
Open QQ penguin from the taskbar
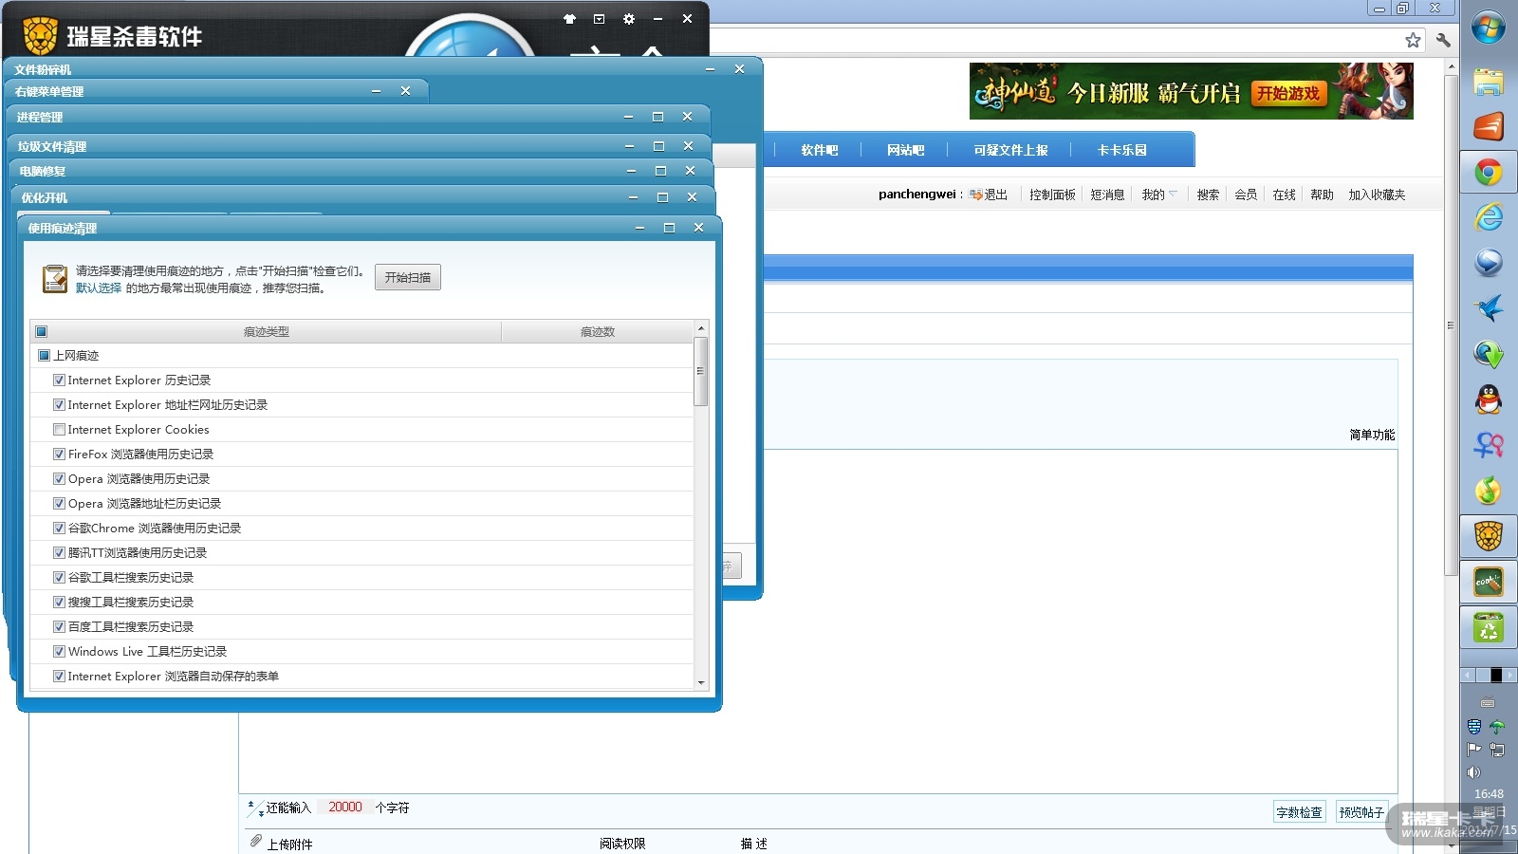click(1489, 399)
